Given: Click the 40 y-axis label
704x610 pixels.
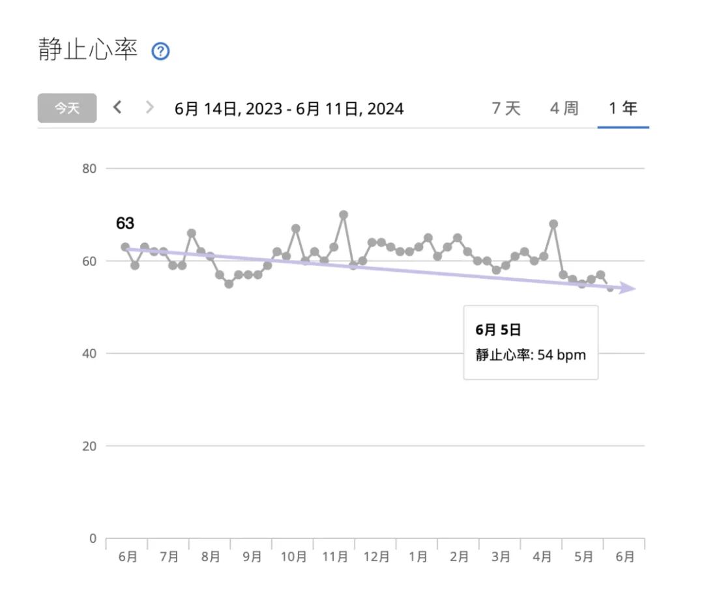Looking at the screenshot, I should click(89, 354).
